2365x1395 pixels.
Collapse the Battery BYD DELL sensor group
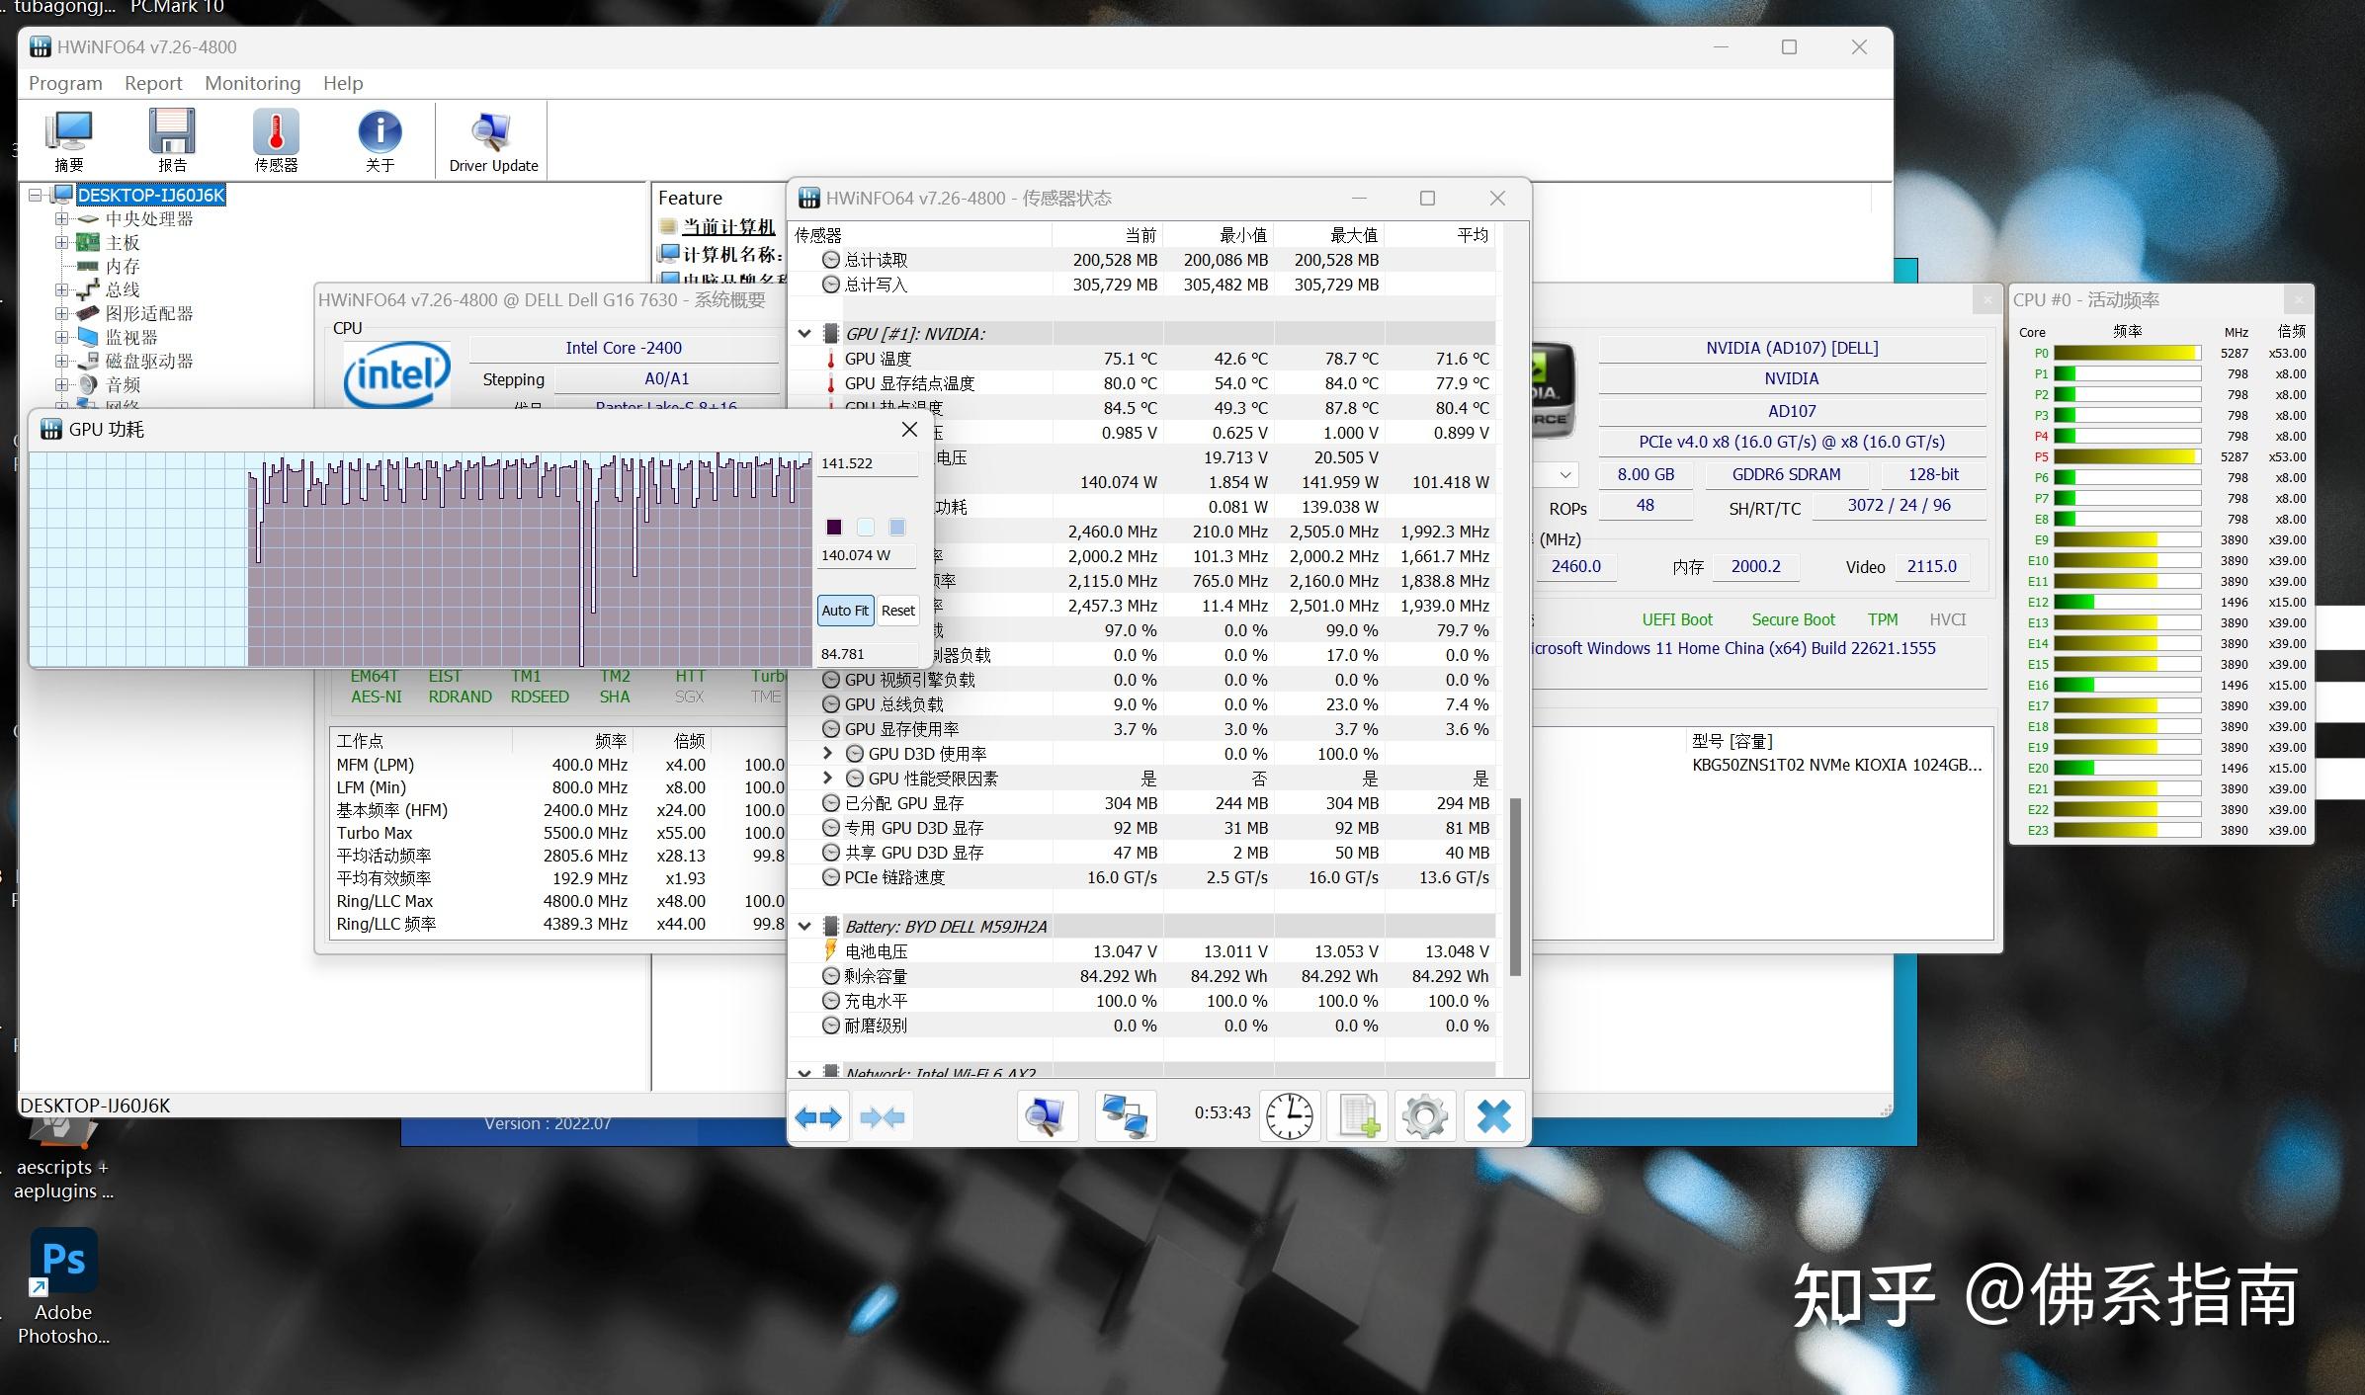pyautogui.click(x=804, y=927)
